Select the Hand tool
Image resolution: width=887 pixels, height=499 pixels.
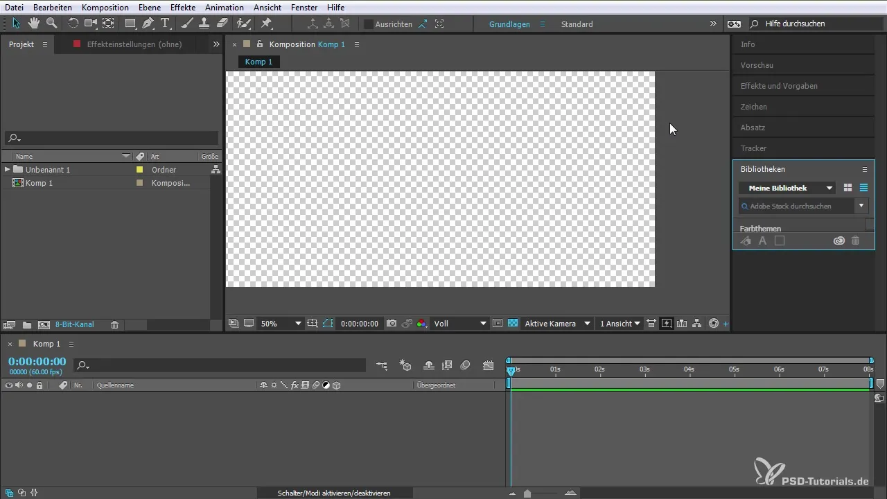(x=33, y=24)
